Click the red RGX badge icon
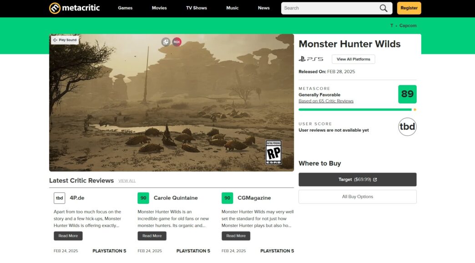 (x=177, y=42)
